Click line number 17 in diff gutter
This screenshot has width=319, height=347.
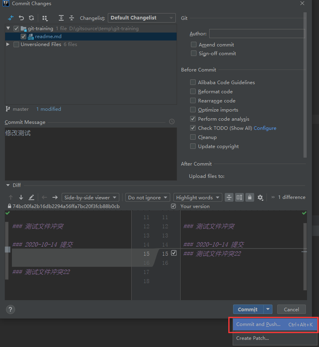click(x=146, y=272)
